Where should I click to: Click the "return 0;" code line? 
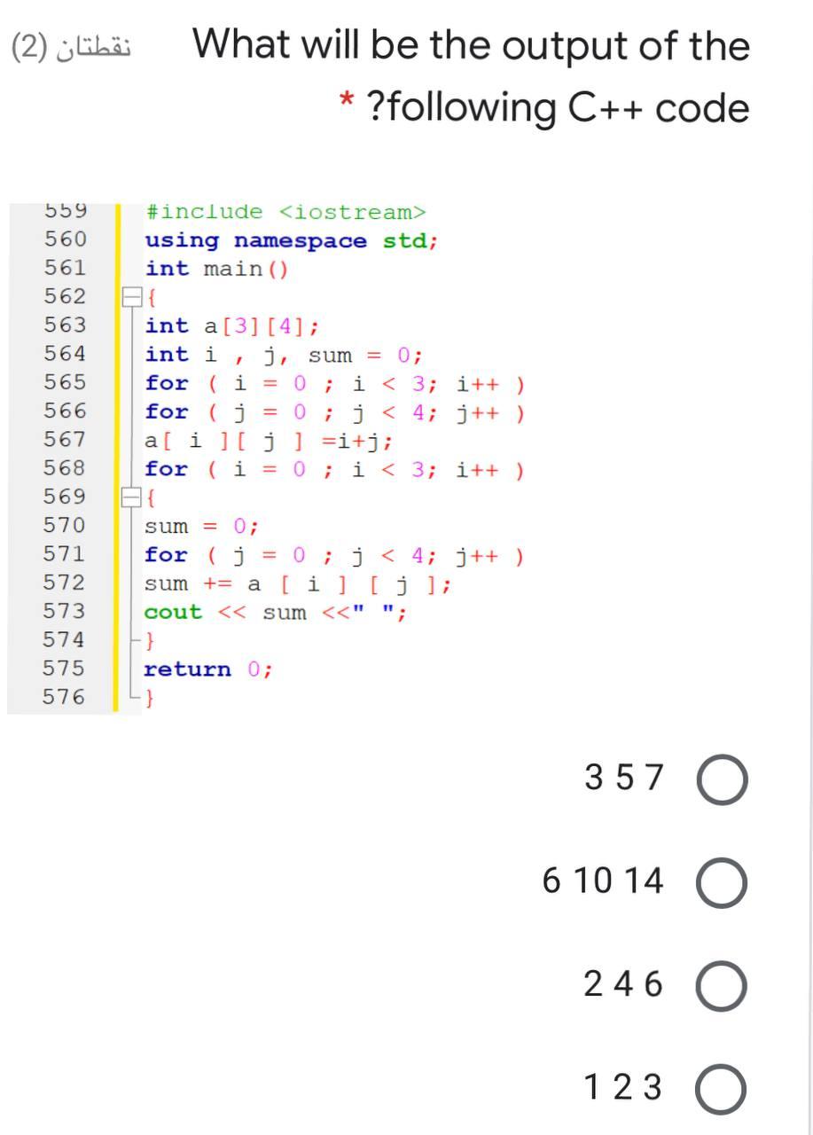pyautogui.click(x=208, y=669)
